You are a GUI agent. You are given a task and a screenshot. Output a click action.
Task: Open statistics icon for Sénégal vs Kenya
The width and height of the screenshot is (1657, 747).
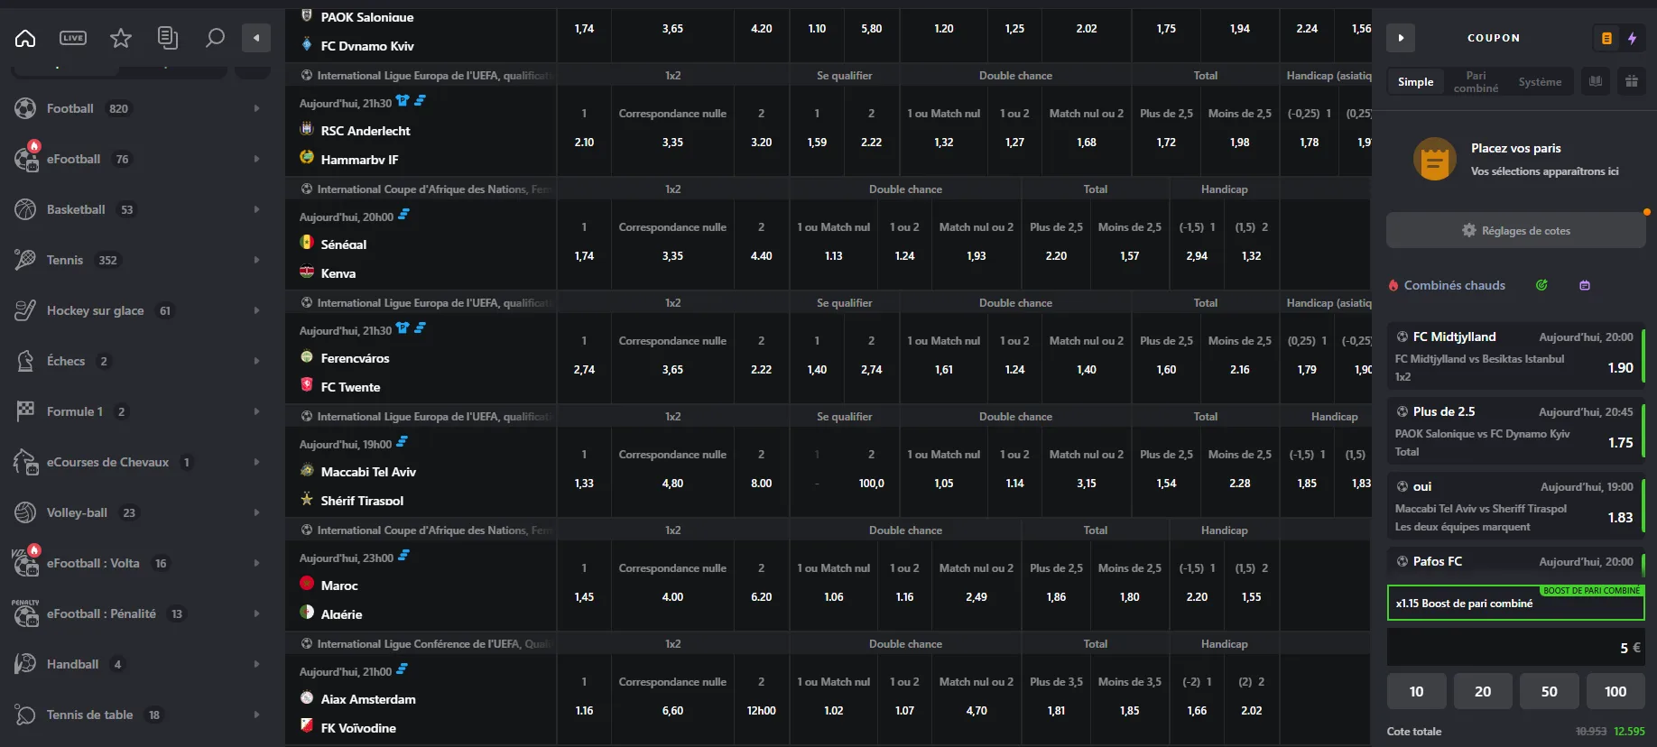coord(403,214)
